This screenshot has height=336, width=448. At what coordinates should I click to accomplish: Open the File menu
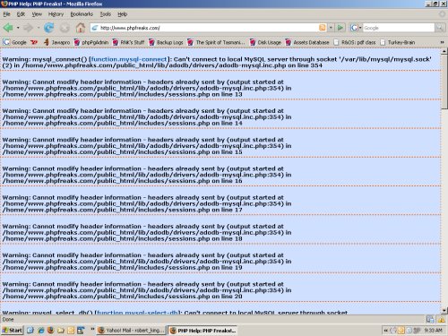pos(6,14)
